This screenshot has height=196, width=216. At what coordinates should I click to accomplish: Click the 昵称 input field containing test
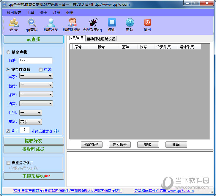36,60
